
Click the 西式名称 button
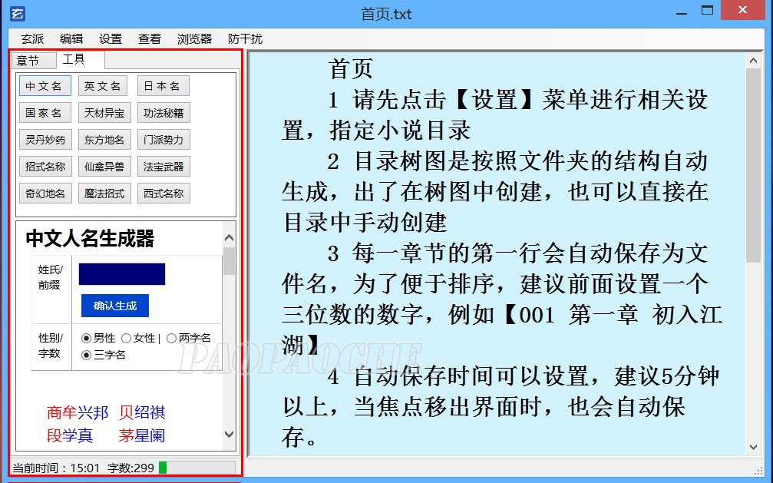point(164,194)
